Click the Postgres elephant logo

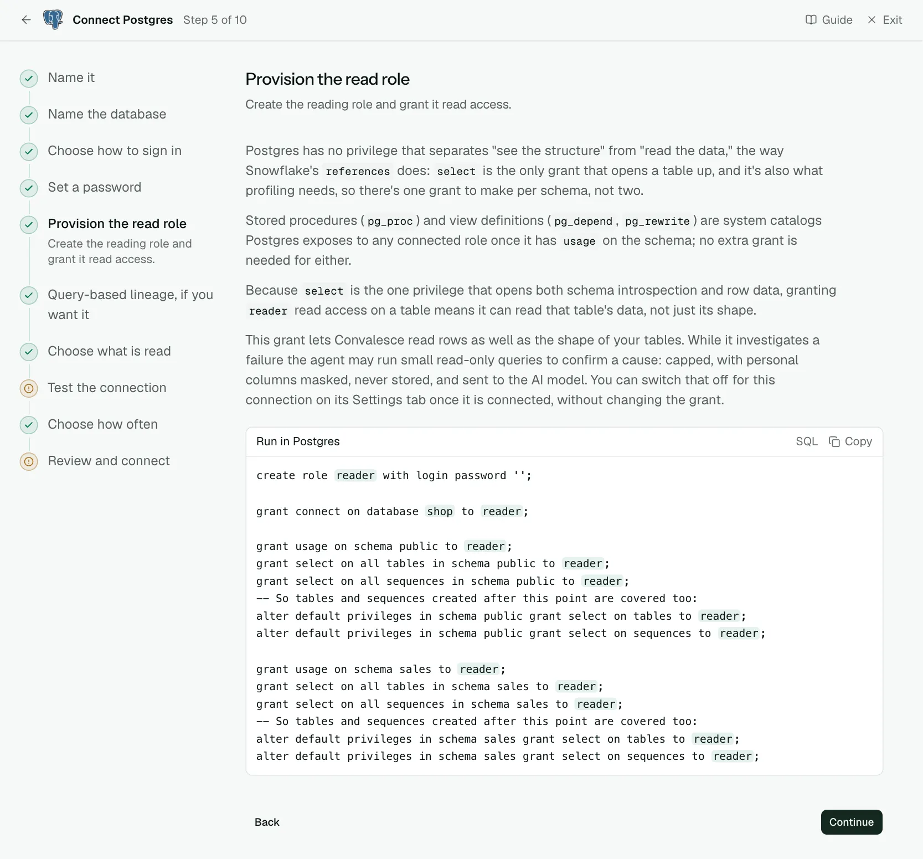pos(53,20)
